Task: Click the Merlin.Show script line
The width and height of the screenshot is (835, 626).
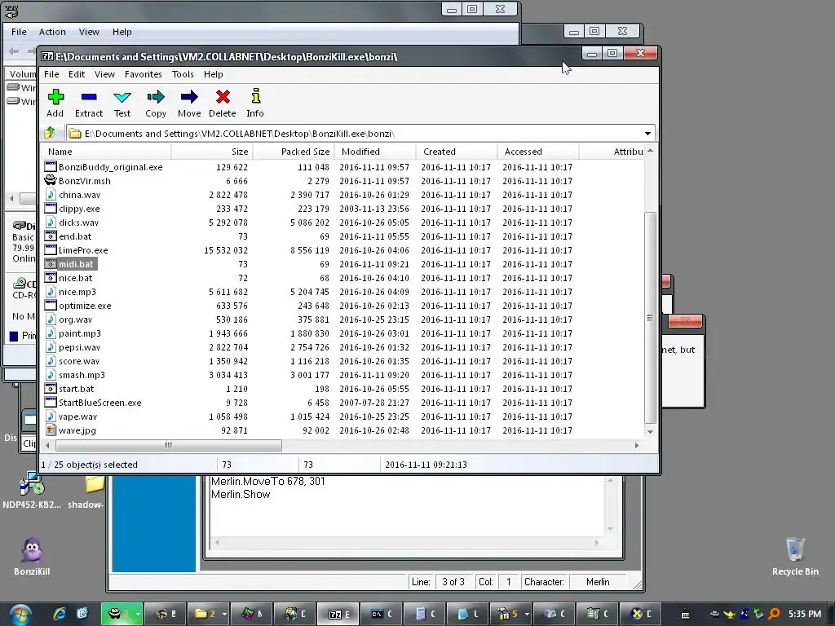Action: click(x=241, y=495)
